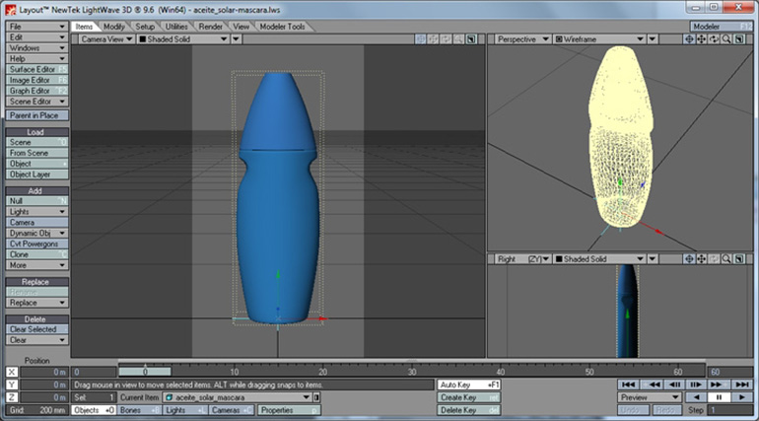The width and height of the screenshot is (759, 421).
Task: Click the Camera View viewport center icon
Action: tap(421, 39)
